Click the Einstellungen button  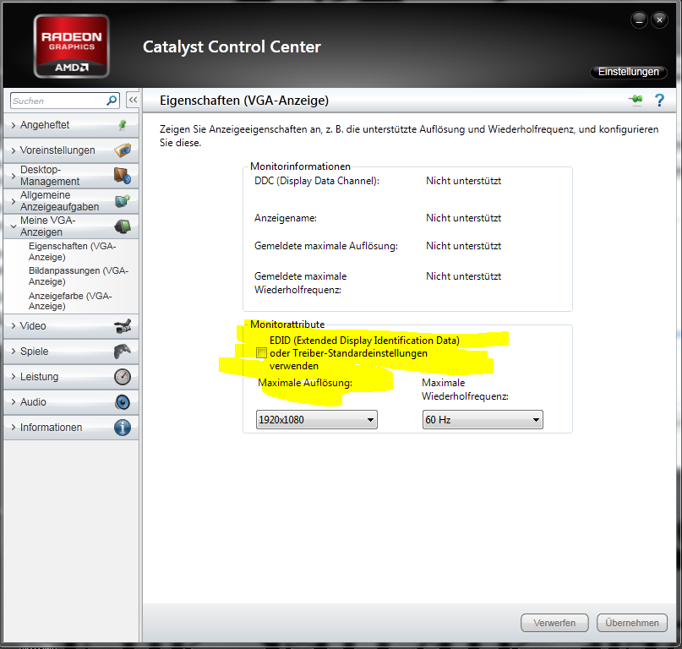click(x=628, y=72)
